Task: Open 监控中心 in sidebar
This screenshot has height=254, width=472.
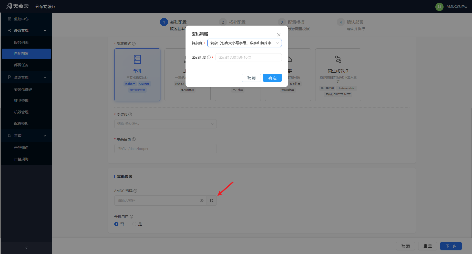Action: pos(26,19)
